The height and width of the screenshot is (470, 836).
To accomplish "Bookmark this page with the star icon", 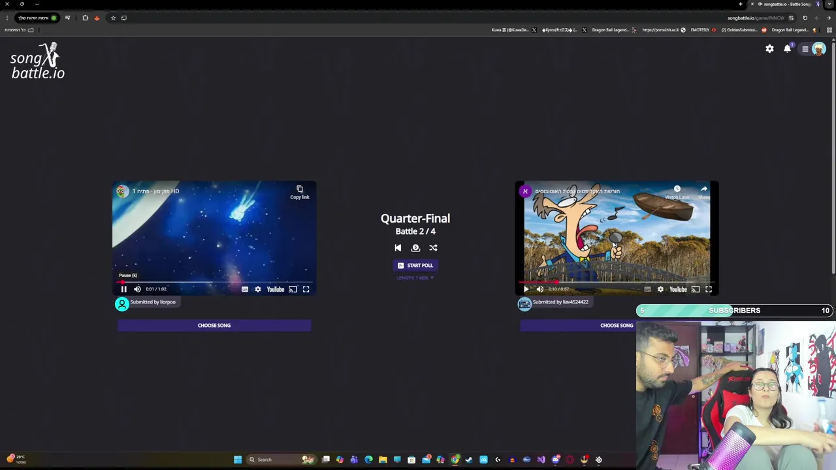I will [x=113, y=18].
